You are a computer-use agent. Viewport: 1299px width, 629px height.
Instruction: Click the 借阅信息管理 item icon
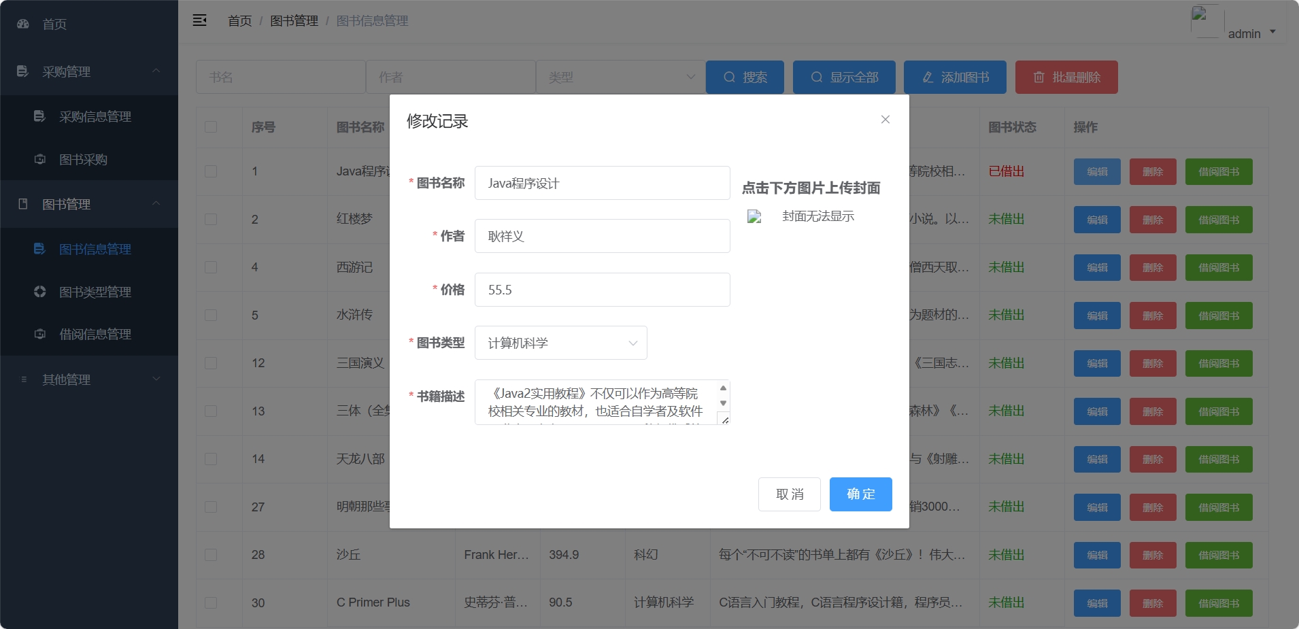[x=39, y=334]
